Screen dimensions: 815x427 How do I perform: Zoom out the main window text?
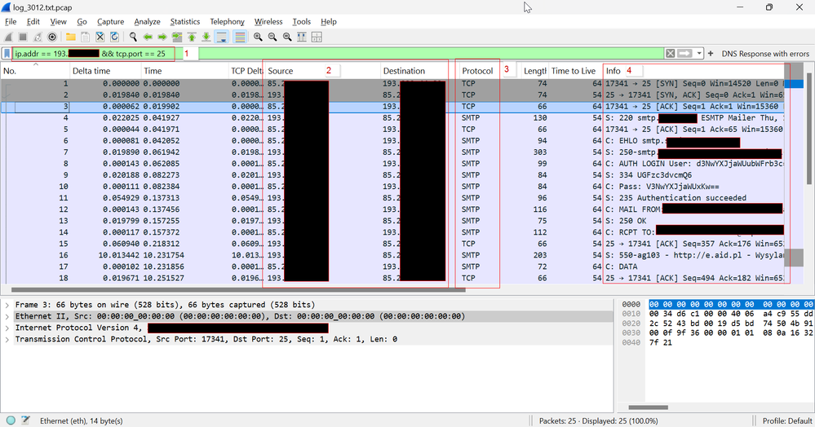[272, 37]
